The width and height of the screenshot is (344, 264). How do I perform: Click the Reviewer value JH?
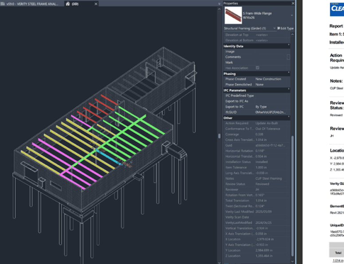click(x=257, y=189)
